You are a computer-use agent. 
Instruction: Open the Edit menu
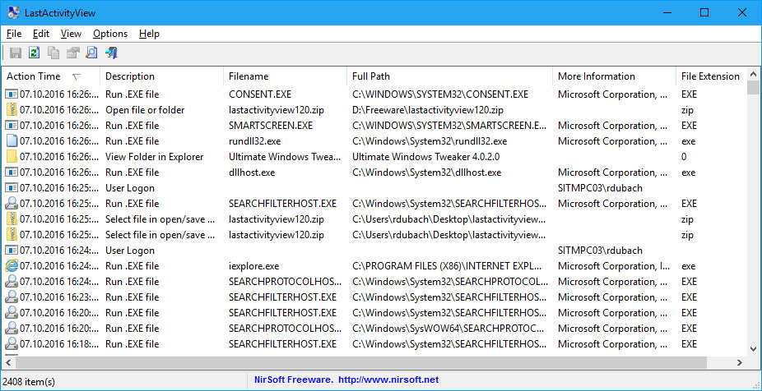41,34
